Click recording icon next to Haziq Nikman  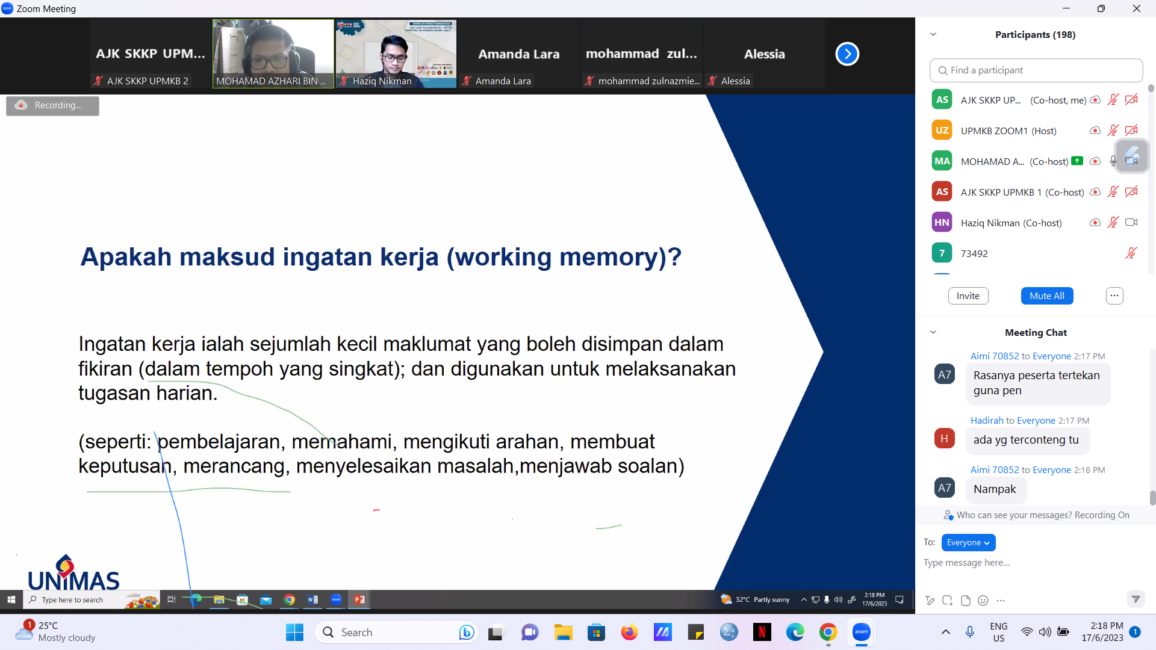point(1095,223)
